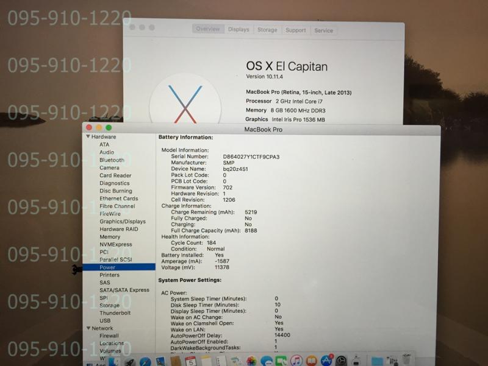Open Mail stamp icon in the Dock
488x366 pixels.
(160, 362)
